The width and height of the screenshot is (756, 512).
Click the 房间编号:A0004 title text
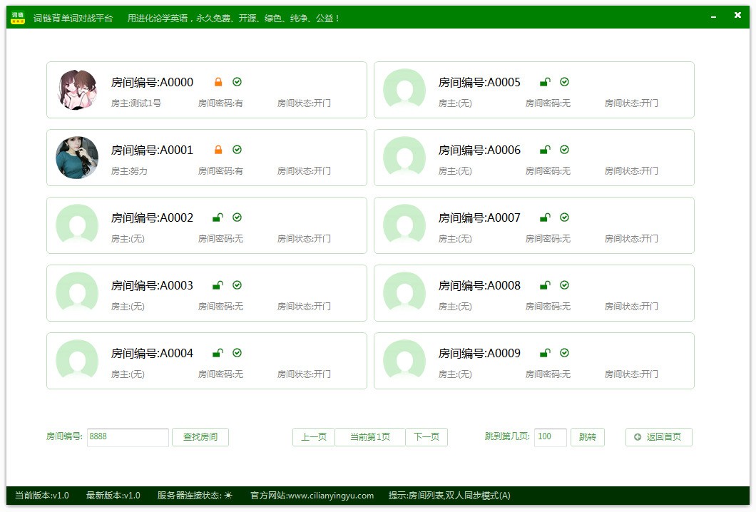point(153,354)
